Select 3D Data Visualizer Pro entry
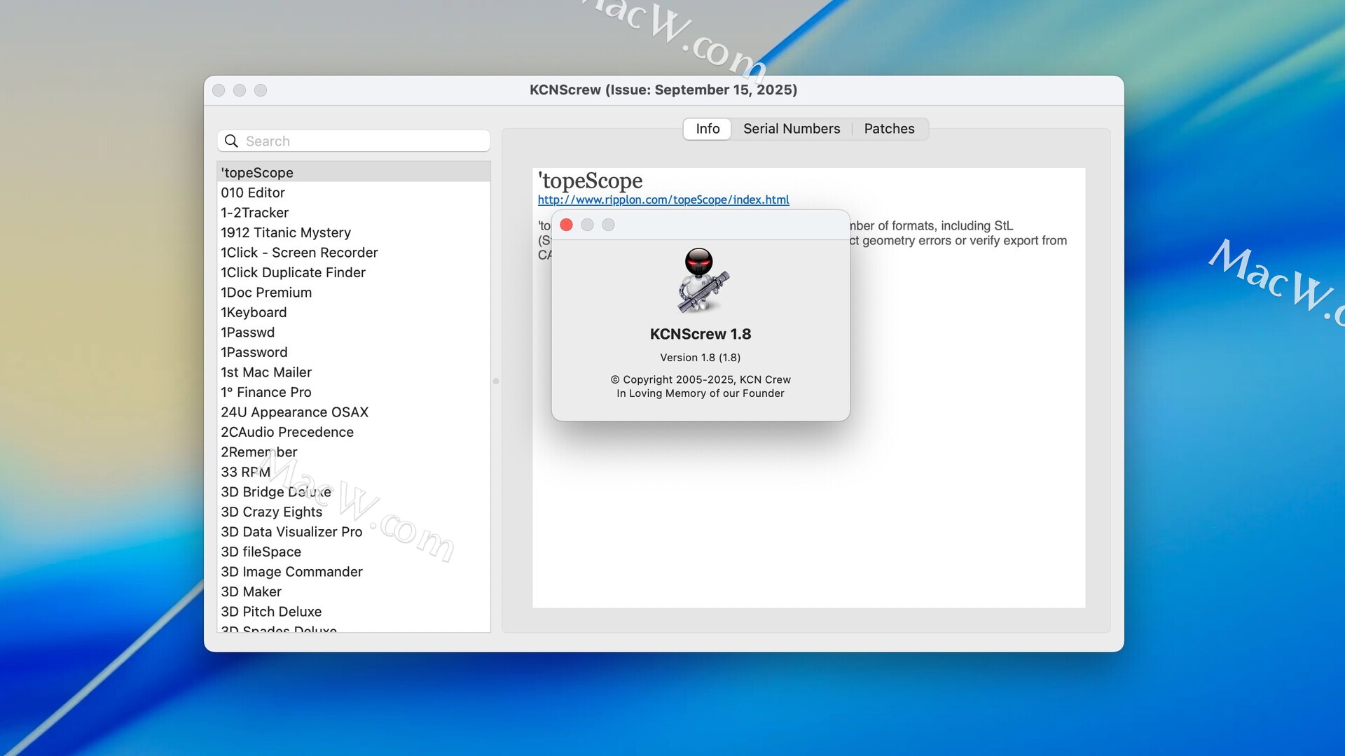Image resolution: width=1345 pixels, height=756 pixels. coord(354,531)
